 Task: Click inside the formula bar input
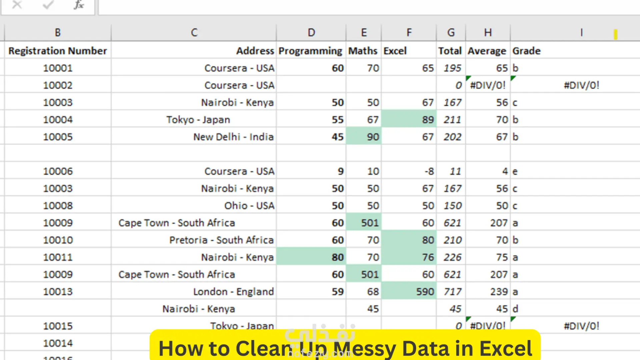369,7
